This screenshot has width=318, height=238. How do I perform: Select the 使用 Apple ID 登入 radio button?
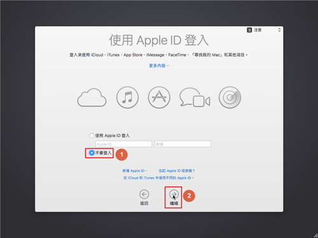(x=92, y=135)
